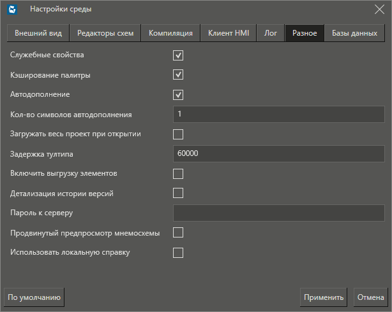Select the Разное tab

tap(305, 34)
